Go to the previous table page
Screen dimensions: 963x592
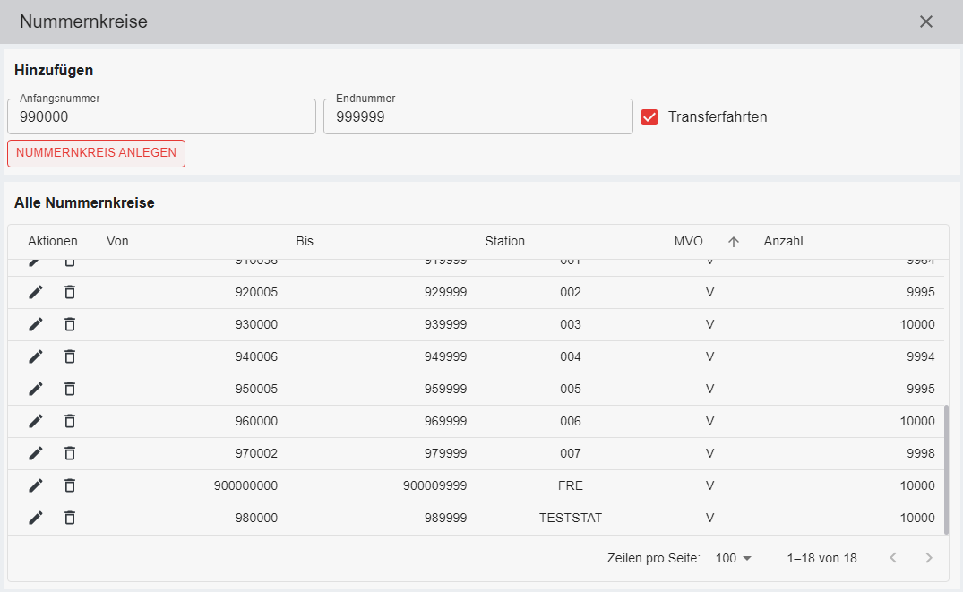tap(892, 558)
